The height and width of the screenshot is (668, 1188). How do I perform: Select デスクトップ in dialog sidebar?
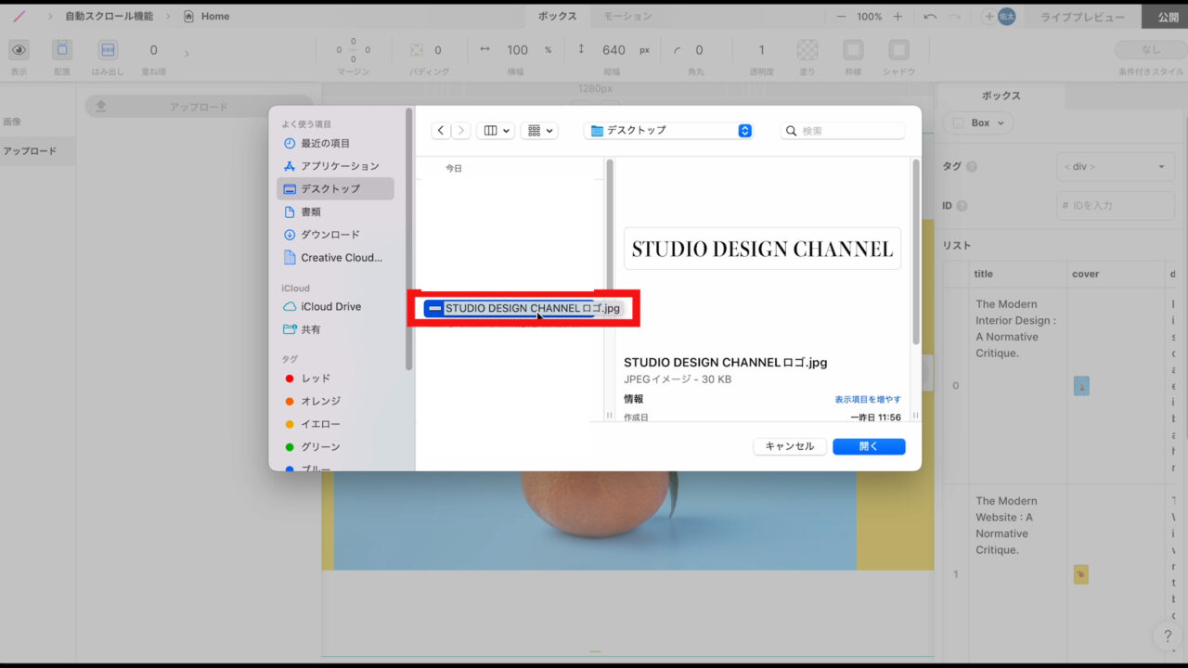point(335,188)
